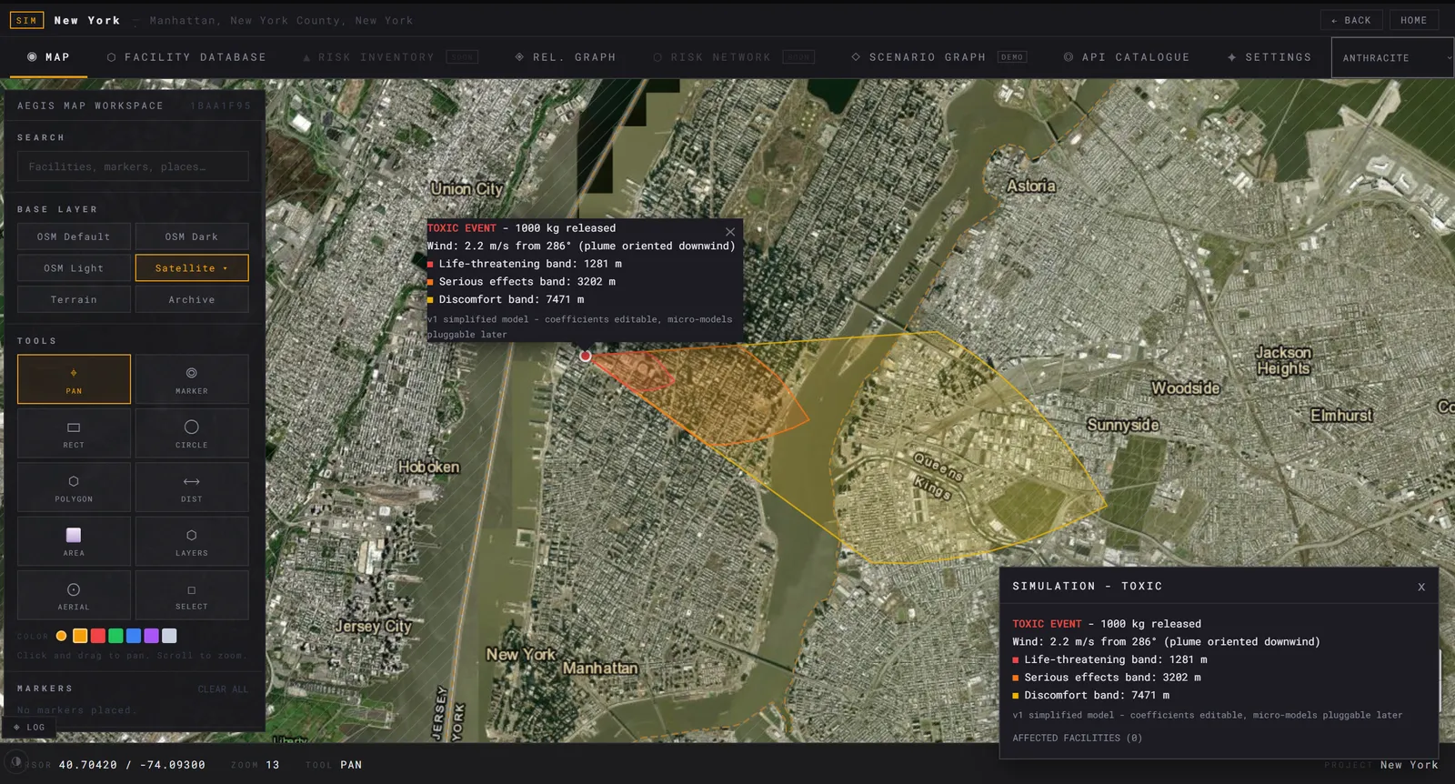The image size is (1455, 784).
Task: Select the Polygon tool
Action: point(74,487)
